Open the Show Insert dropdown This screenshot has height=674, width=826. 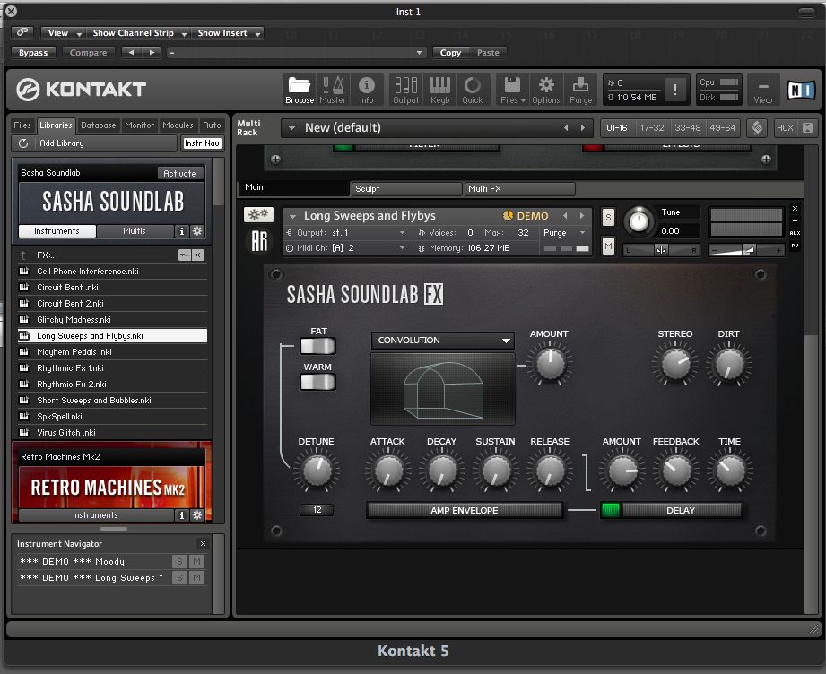tap(228, 33)
